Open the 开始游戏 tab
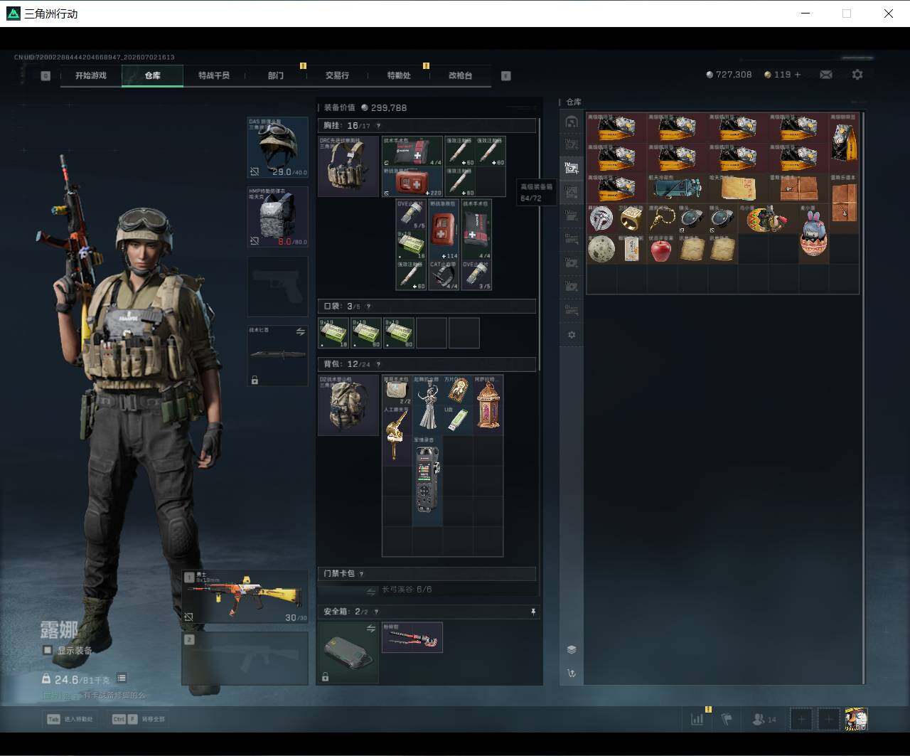This screenshot has height=756, width=910. (x=91, y=75)
